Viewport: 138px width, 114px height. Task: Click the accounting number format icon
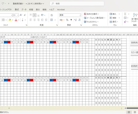point(61,20)
